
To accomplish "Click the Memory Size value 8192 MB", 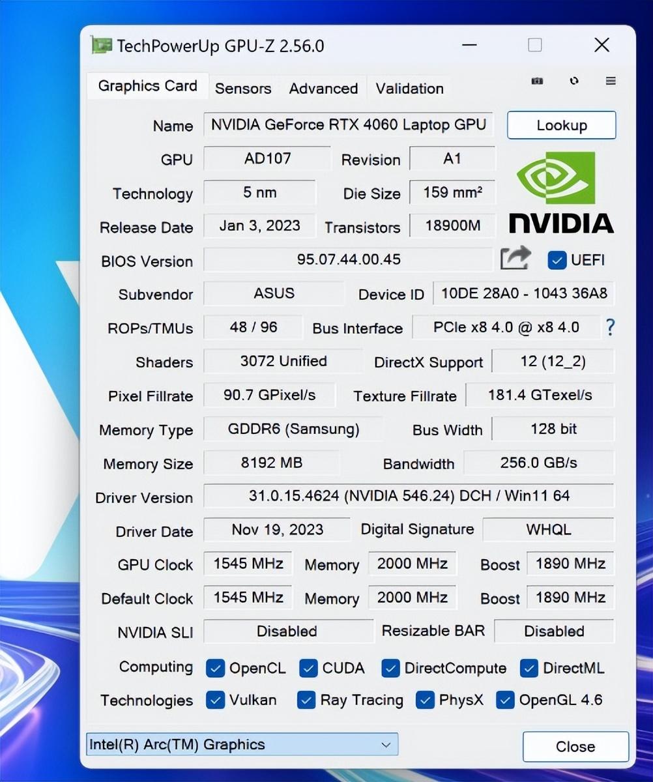I will pyautogui.click(x=271, y=463).
